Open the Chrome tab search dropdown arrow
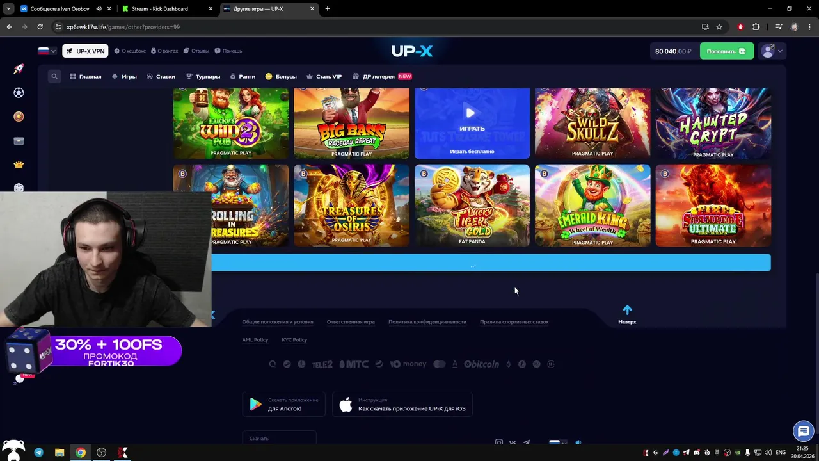This screenshot has width=819, height=461. pyautogui.click(x=8, y=9)
